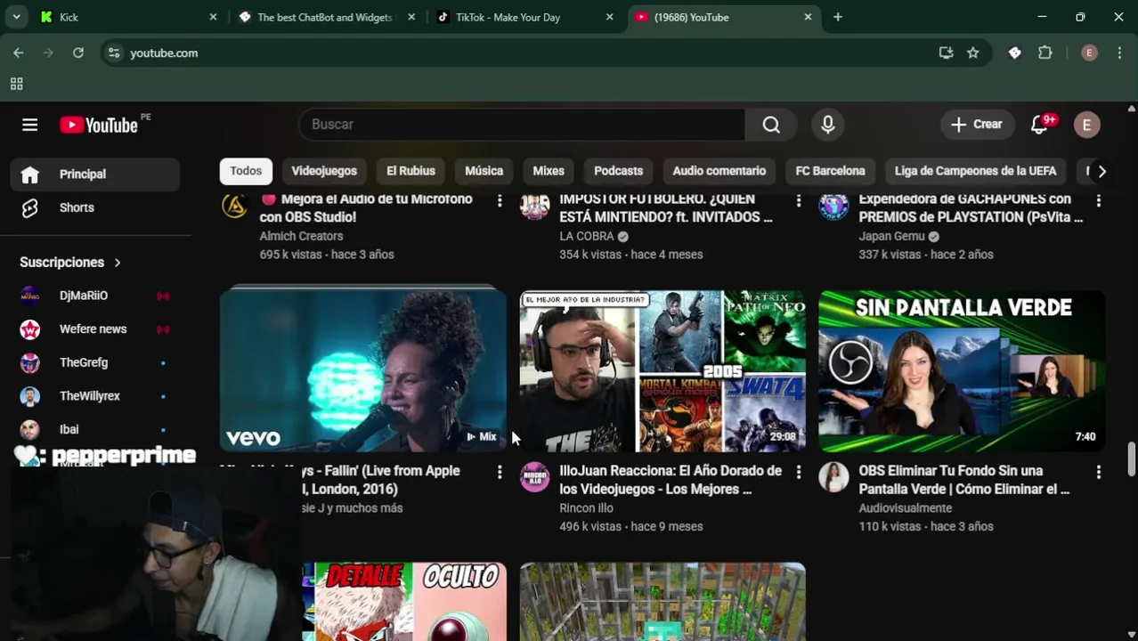The width and height of the screenshot is (1138, 641).
Task: Open the account avatar menu in YouTube
Action: pos(1086,125)
